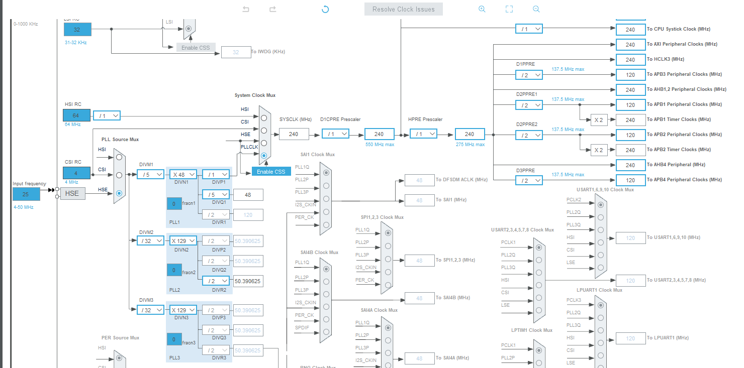
Task: Click the fracn1 value field in PLL1
Action: [x=174, y=203]
